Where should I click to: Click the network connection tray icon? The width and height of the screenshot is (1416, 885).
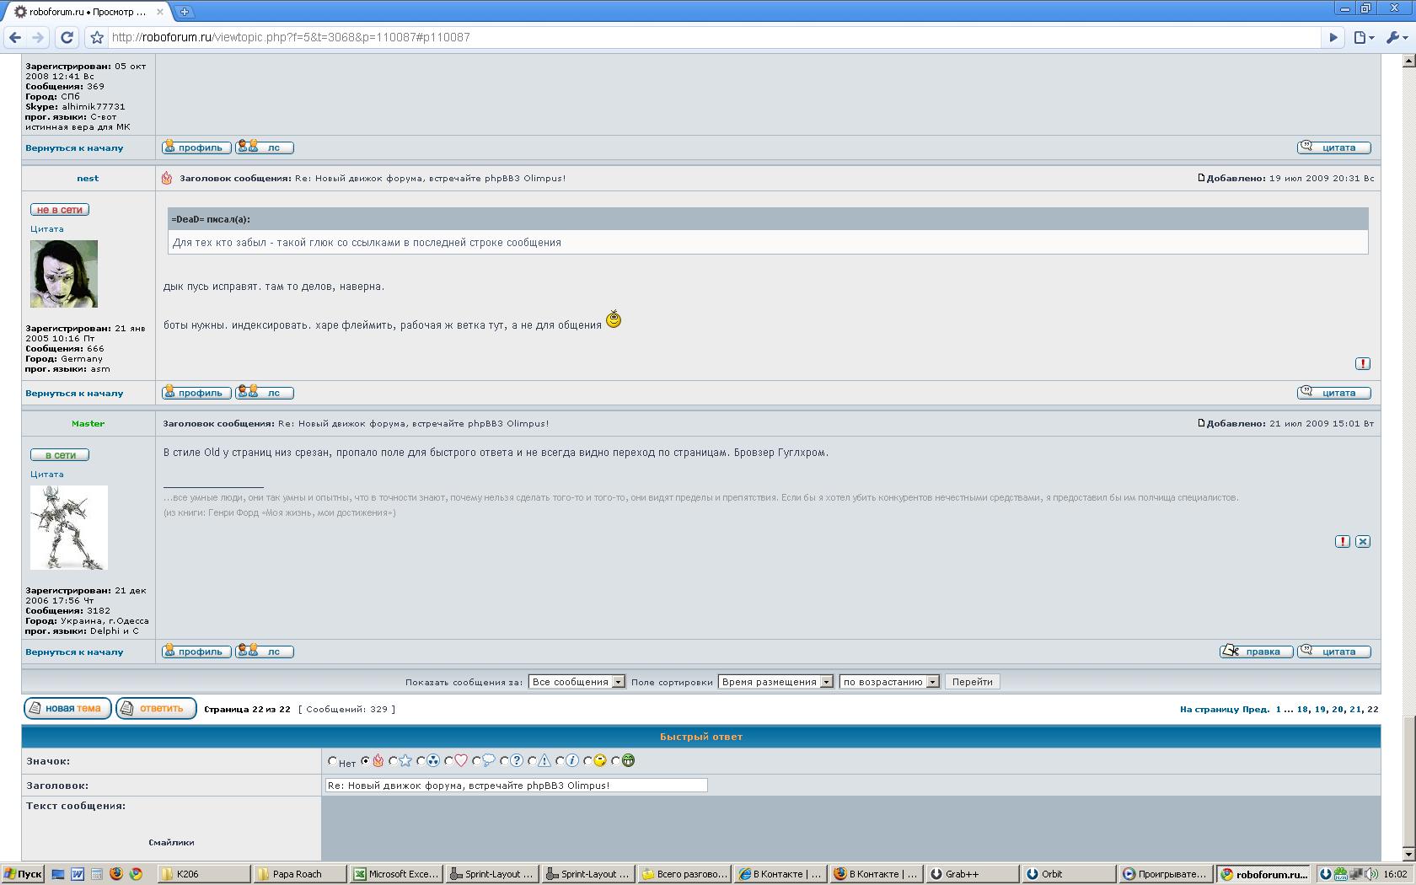(1356, 874)
